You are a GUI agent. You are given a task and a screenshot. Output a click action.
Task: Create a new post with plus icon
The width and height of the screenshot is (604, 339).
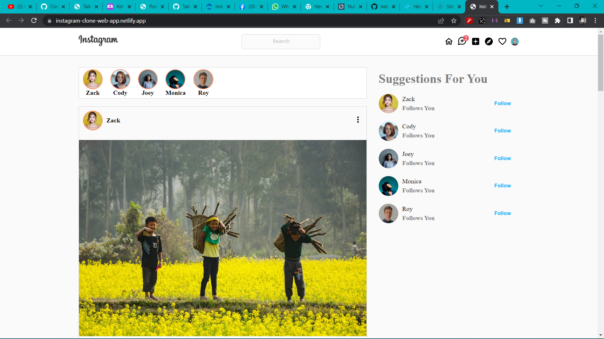pos(476,41)
